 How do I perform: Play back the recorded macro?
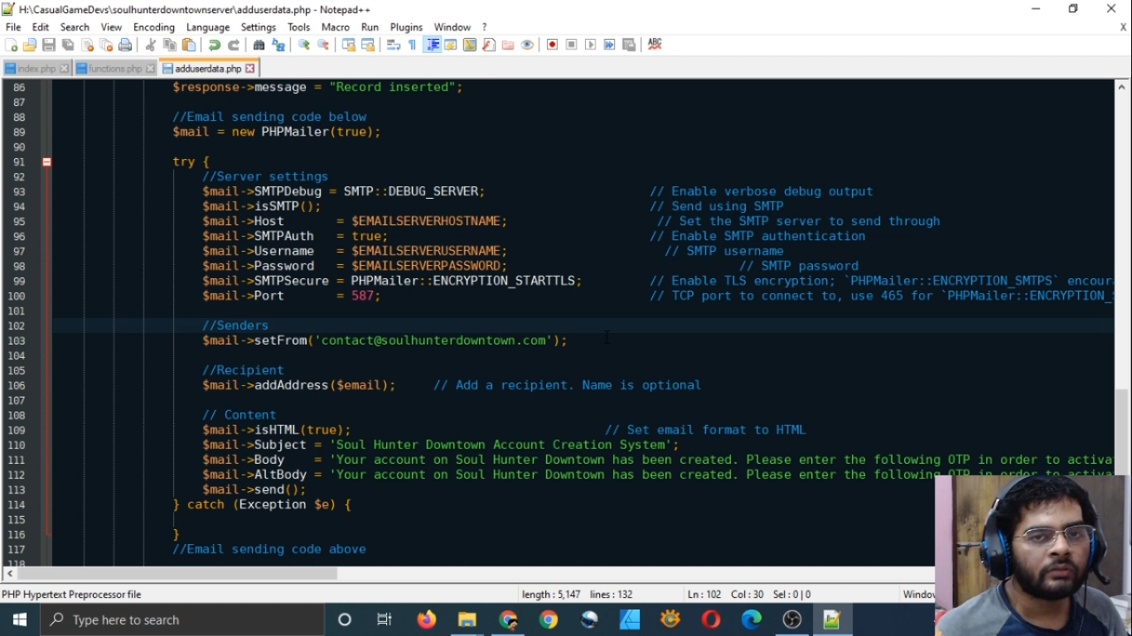pyautogui.click(x=591, y=45)
